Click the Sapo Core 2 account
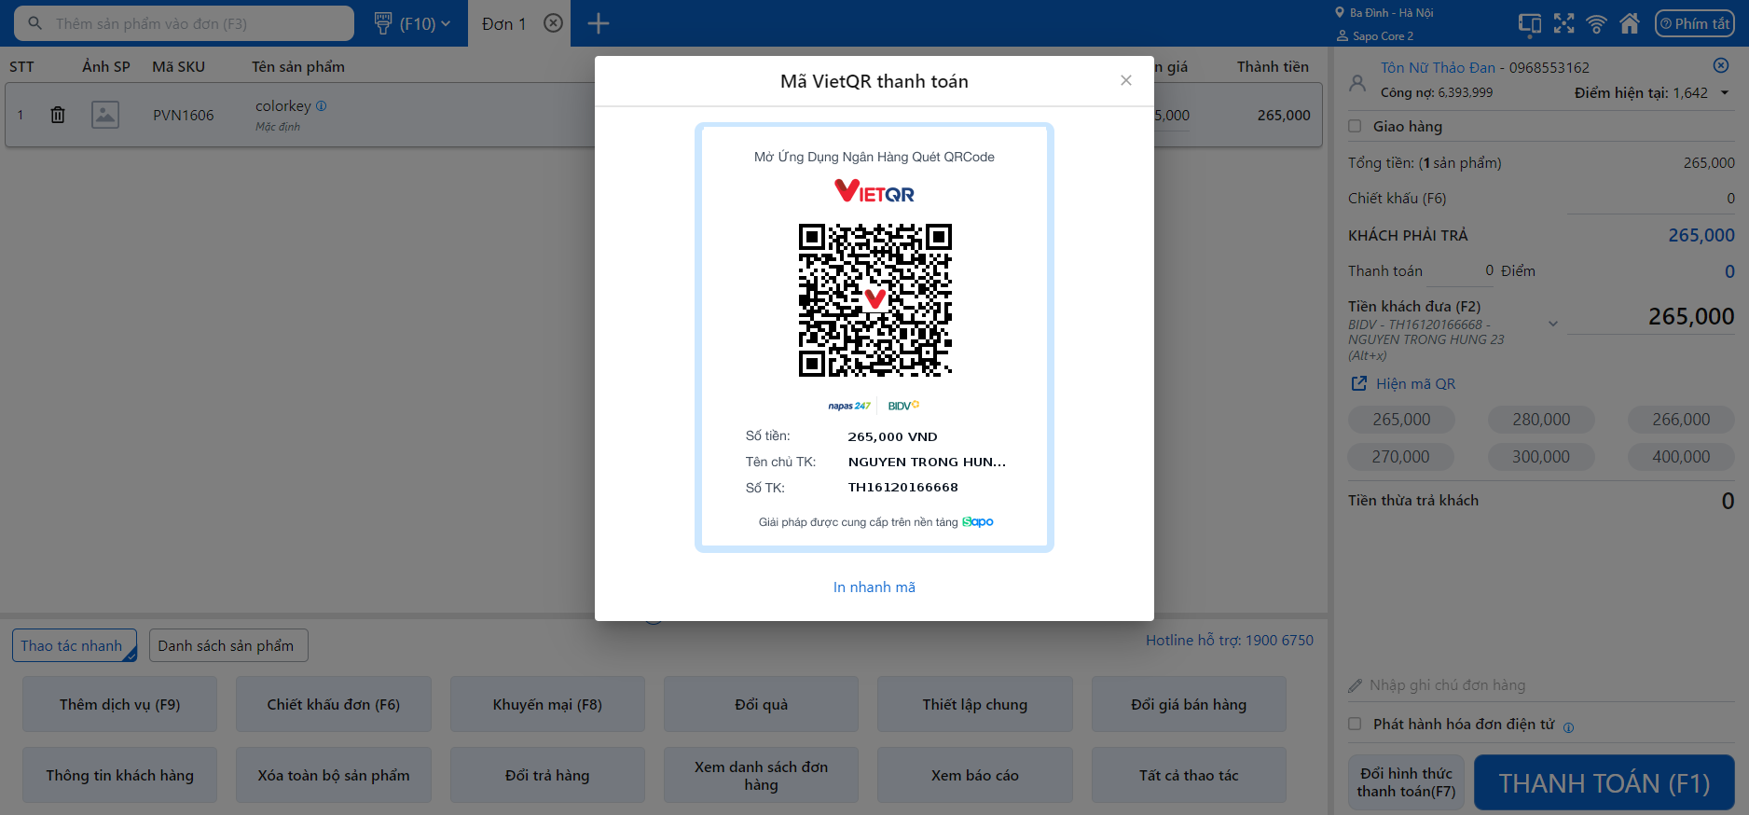 click(x=1375, y=36)
